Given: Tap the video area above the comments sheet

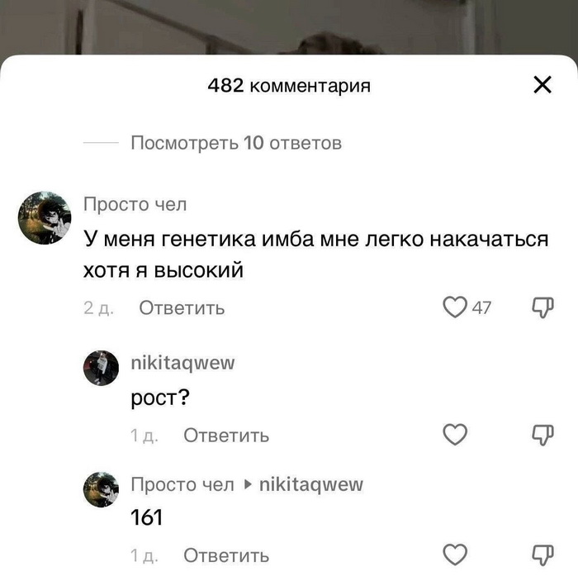Looking at the screenshot, I should tap(289, 26).
